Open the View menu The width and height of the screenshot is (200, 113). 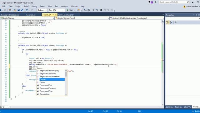10,6
